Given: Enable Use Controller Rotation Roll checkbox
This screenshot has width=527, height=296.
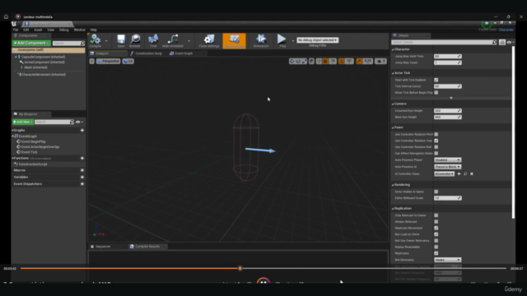Looking at the screenshot, I should (x=436, y=147).
